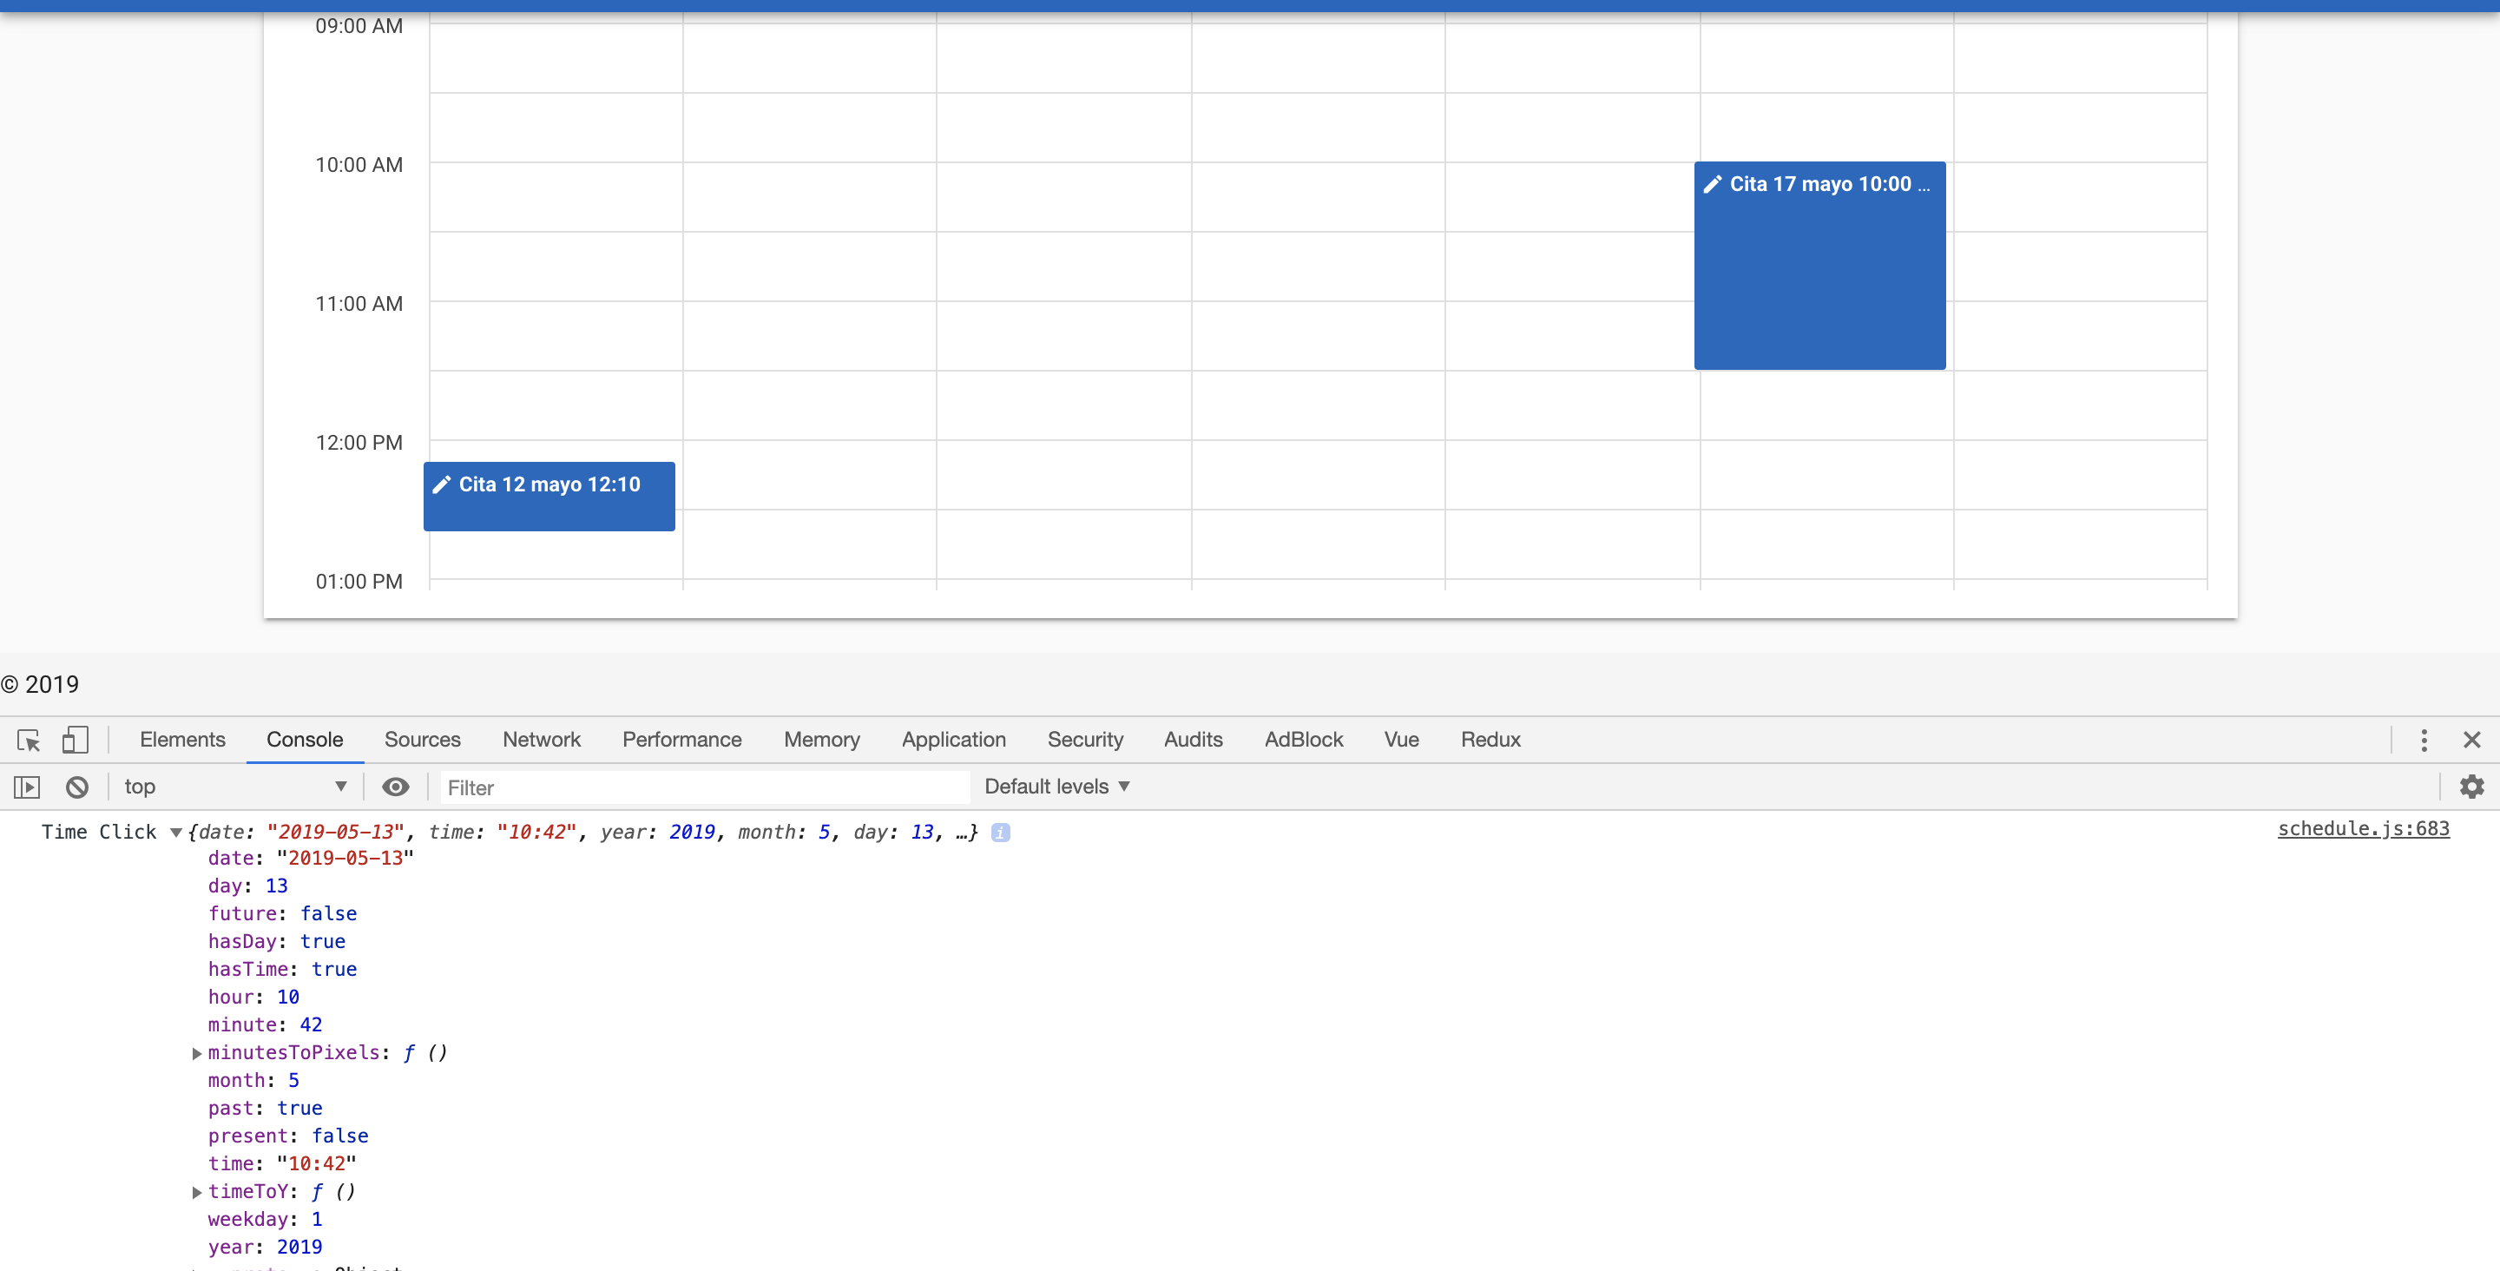Close the DevTools panel

[2470, 740]
